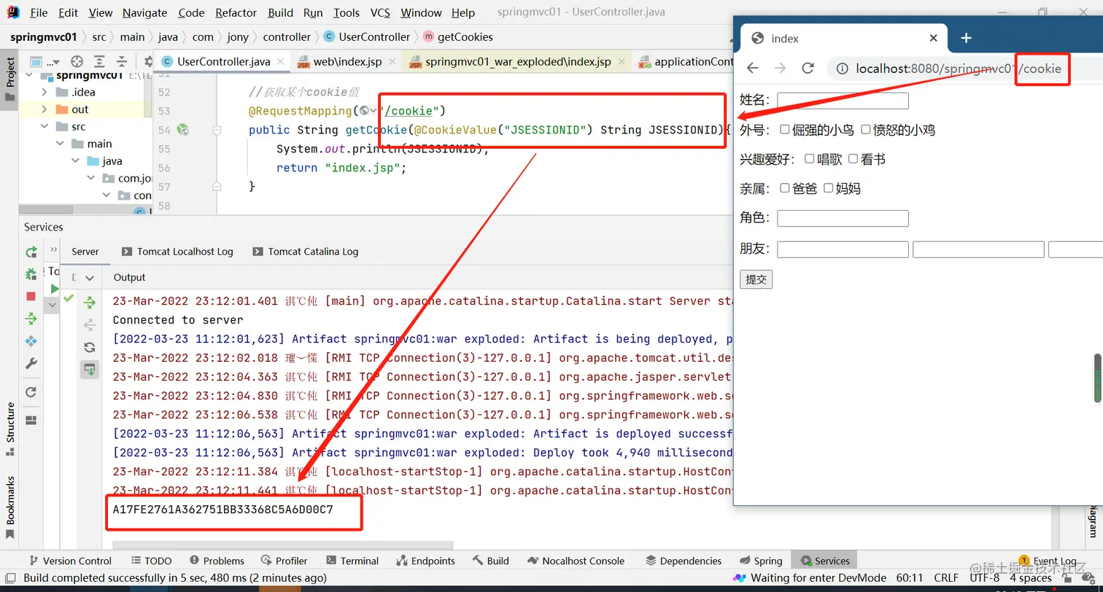Click the blue diamond artifacts icon in Services
The width and height of the screenshot is (1103, 592).
[x=31, y=341]
